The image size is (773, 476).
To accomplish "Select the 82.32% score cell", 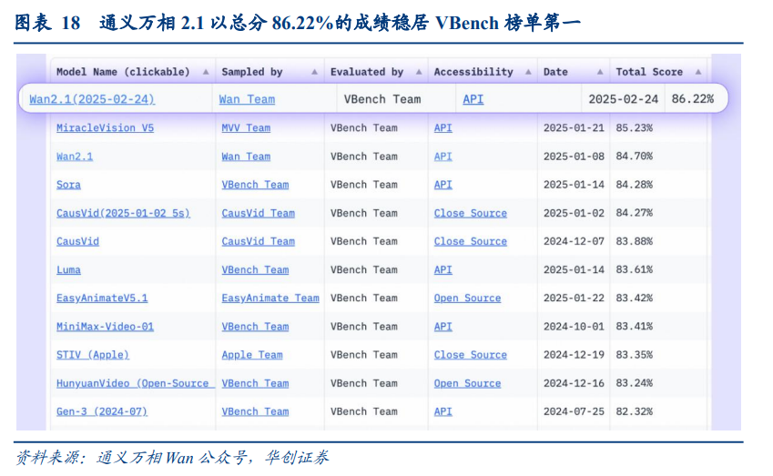I will click(634, 411).
